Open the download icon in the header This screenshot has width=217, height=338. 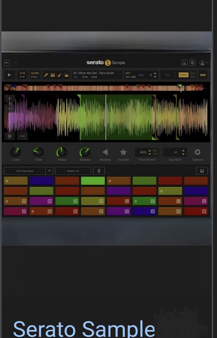pos(184,63)
